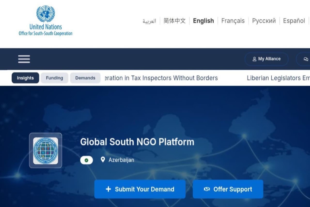Select the English language option
Screen dimensions: 310x207
[204, 21]
